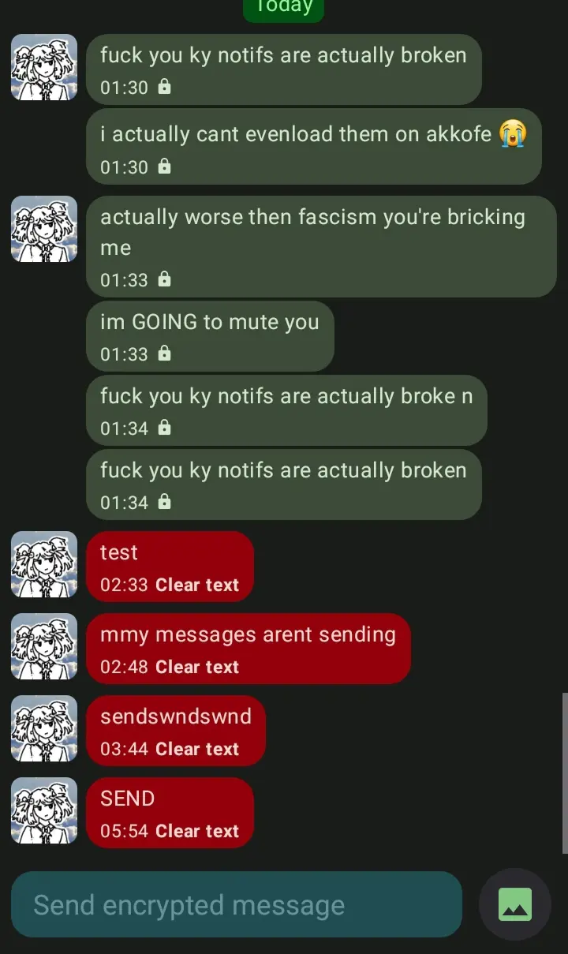Tap lock icon on 'akkofe' message
This screenshot has width=568, height=954.
[164, 166]
